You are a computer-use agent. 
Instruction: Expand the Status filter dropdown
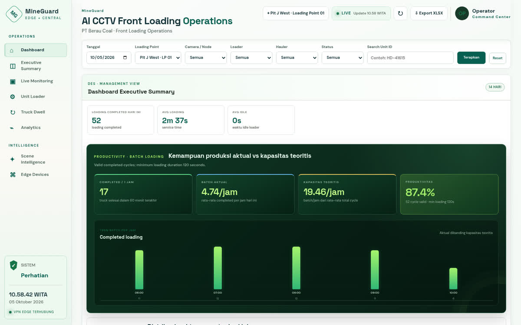[x=343, y=58]
